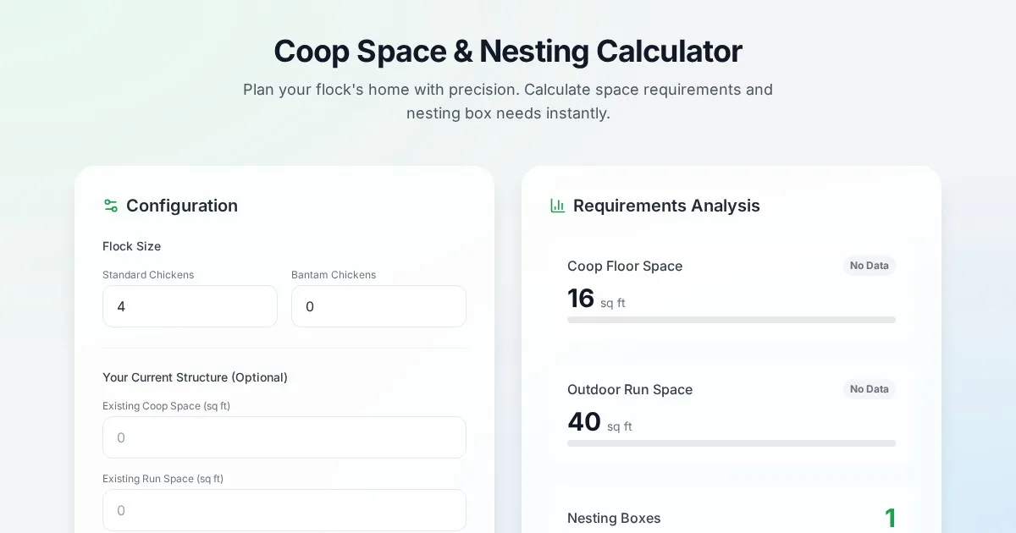Activate the Existing Run Space field
1016x533 pixels.
(284, 510)
